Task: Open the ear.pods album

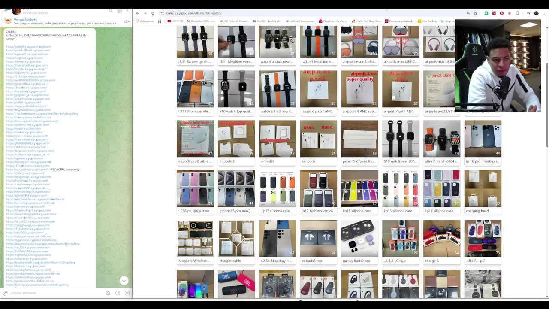Action: (318, 139)
